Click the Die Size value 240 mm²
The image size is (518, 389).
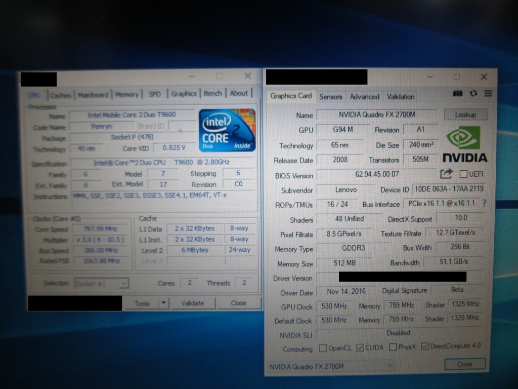coord(421,145)
